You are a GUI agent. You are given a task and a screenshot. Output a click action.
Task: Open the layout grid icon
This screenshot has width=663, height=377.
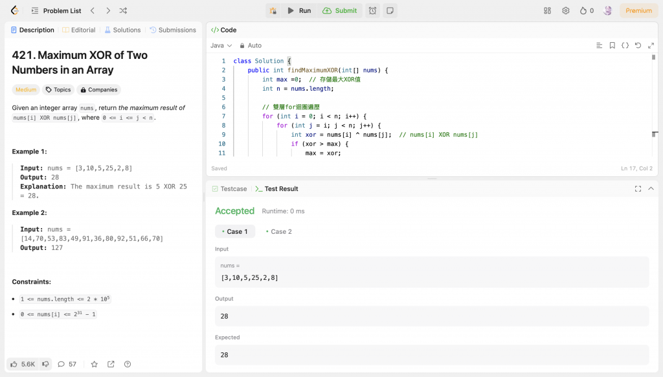[x=547, y=10]
